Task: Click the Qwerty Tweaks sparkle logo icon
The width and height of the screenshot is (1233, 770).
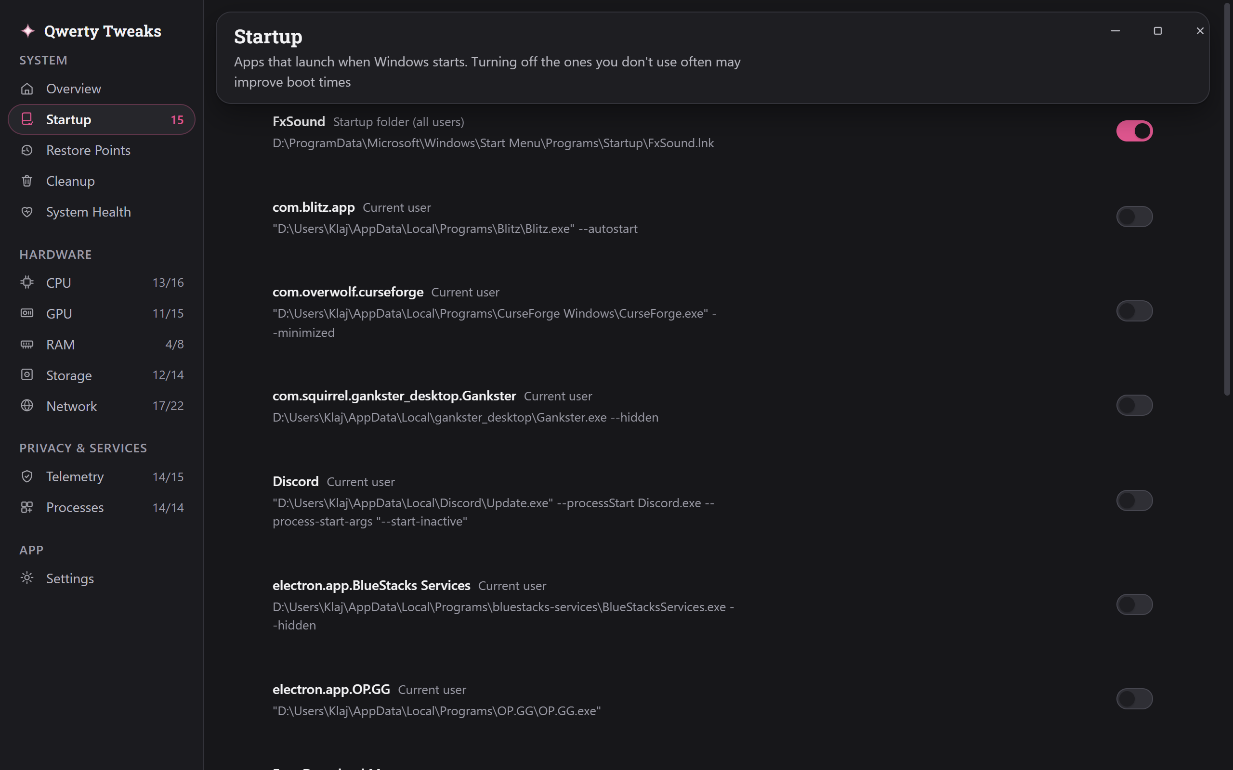Action: click(27, 31)
